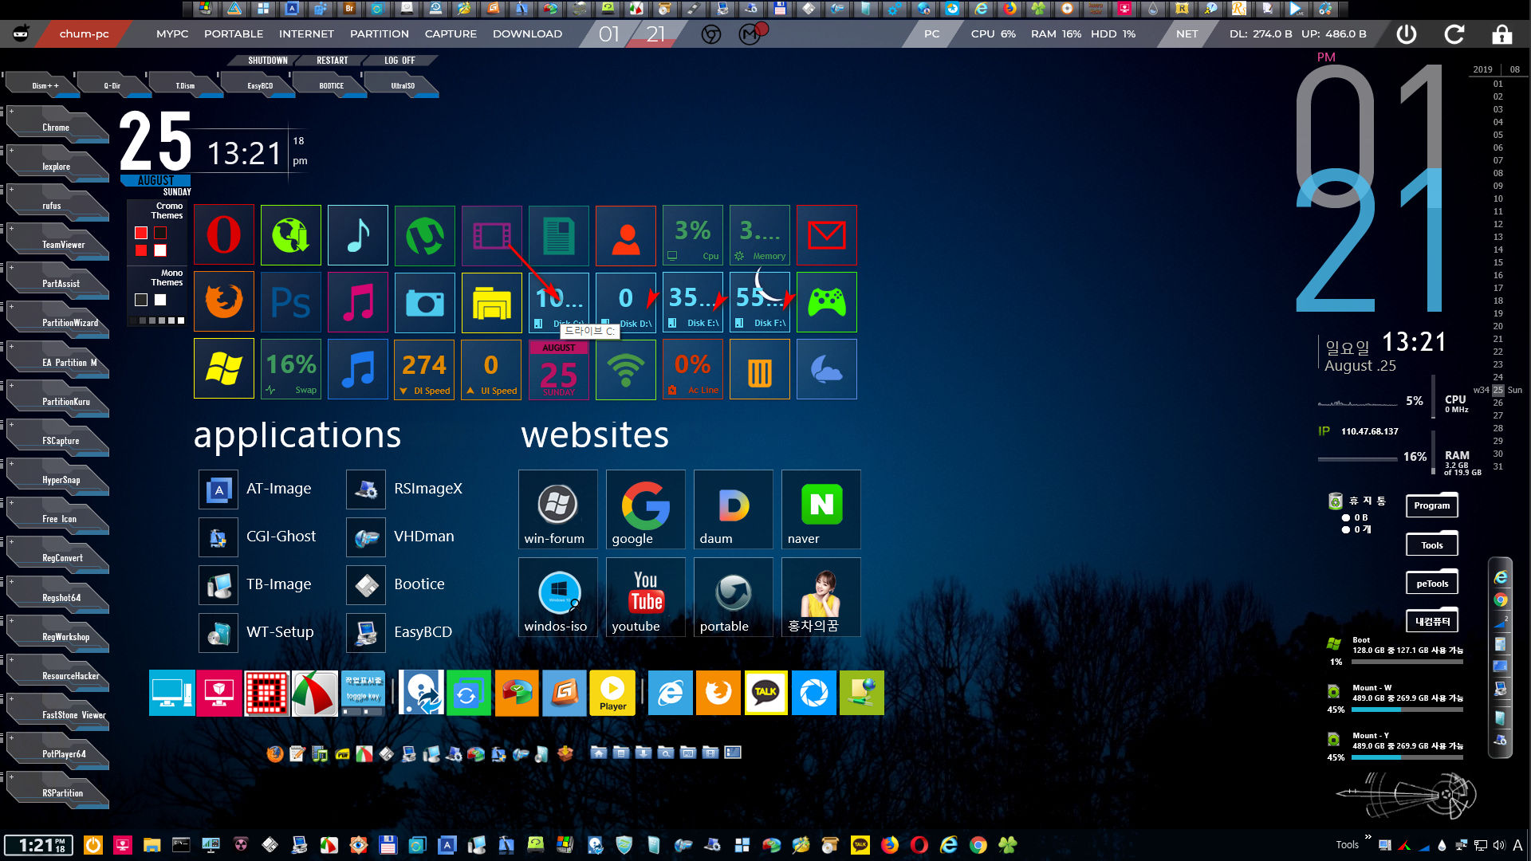Viewport: 1531px width, 861px height.
Task: Click the green Wi-Fi signal tile
Action: (626, 369)
